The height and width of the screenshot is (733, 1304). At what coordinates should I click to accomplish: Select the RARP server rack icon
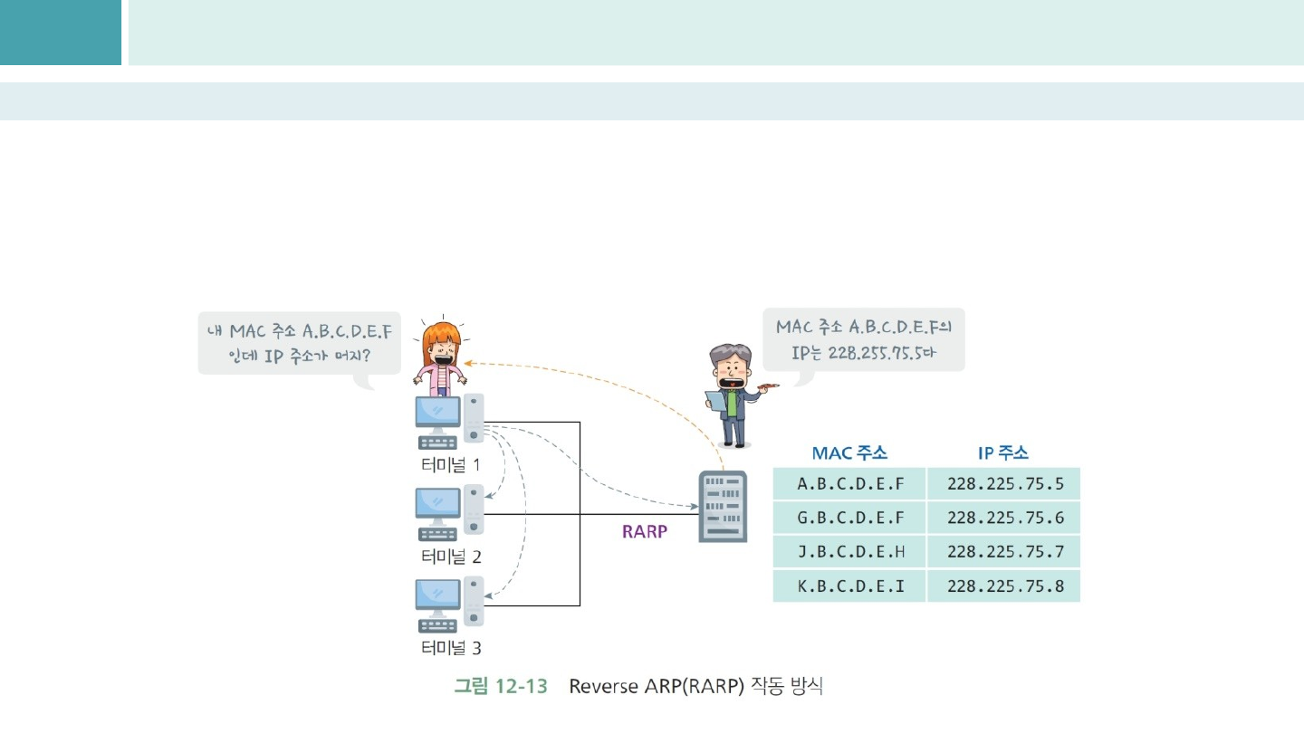coord(723,507)
